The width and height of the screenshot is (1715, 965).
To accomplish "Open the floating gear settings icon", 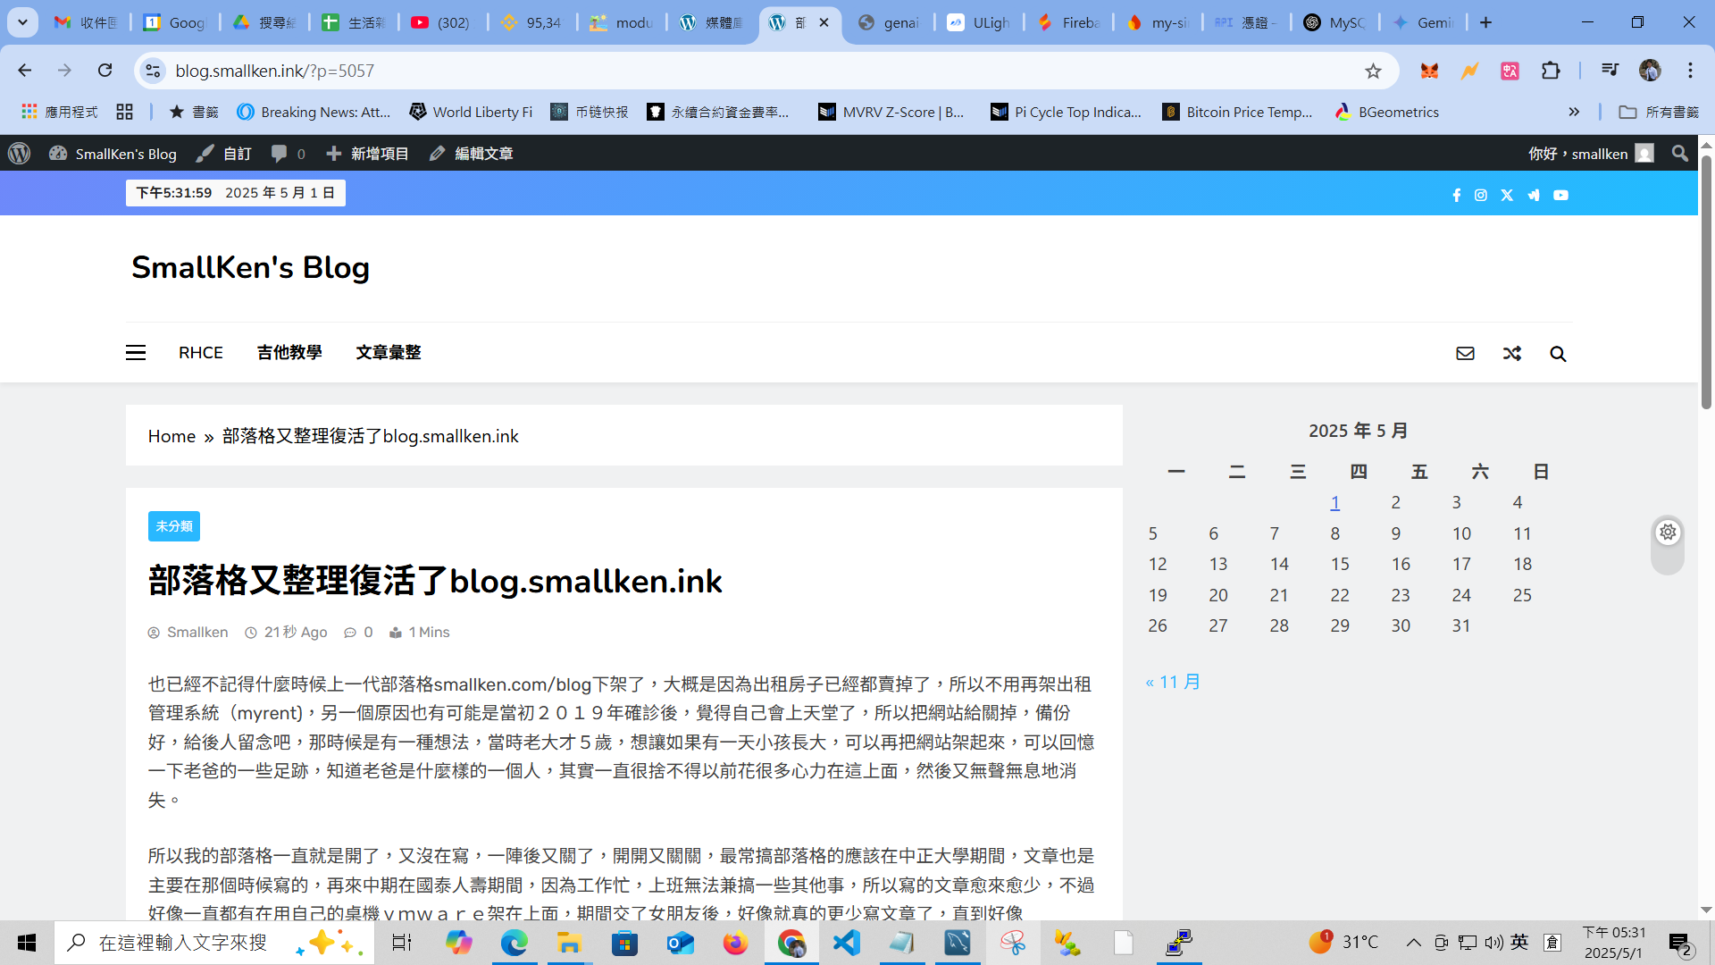I will pyautogui.click(x=1668, y=533).
